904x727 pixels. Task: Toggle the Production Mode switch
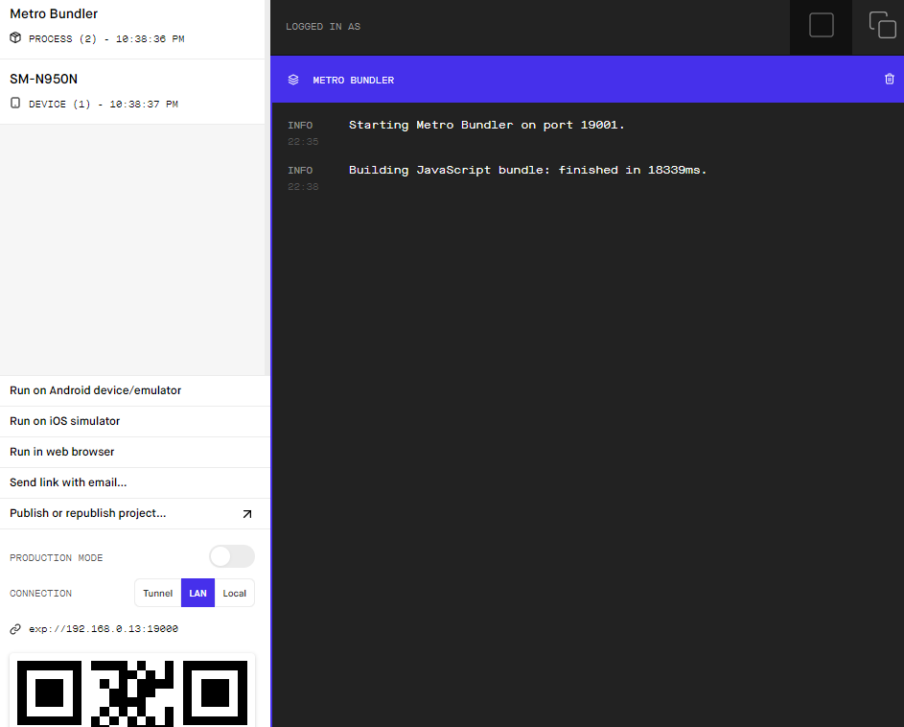tap(232, 557)
